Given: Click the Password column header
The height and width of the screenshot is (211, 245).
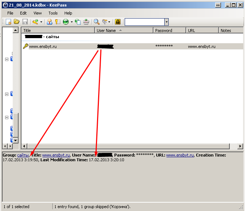Looking at the screenshot, I should point(169,31).
